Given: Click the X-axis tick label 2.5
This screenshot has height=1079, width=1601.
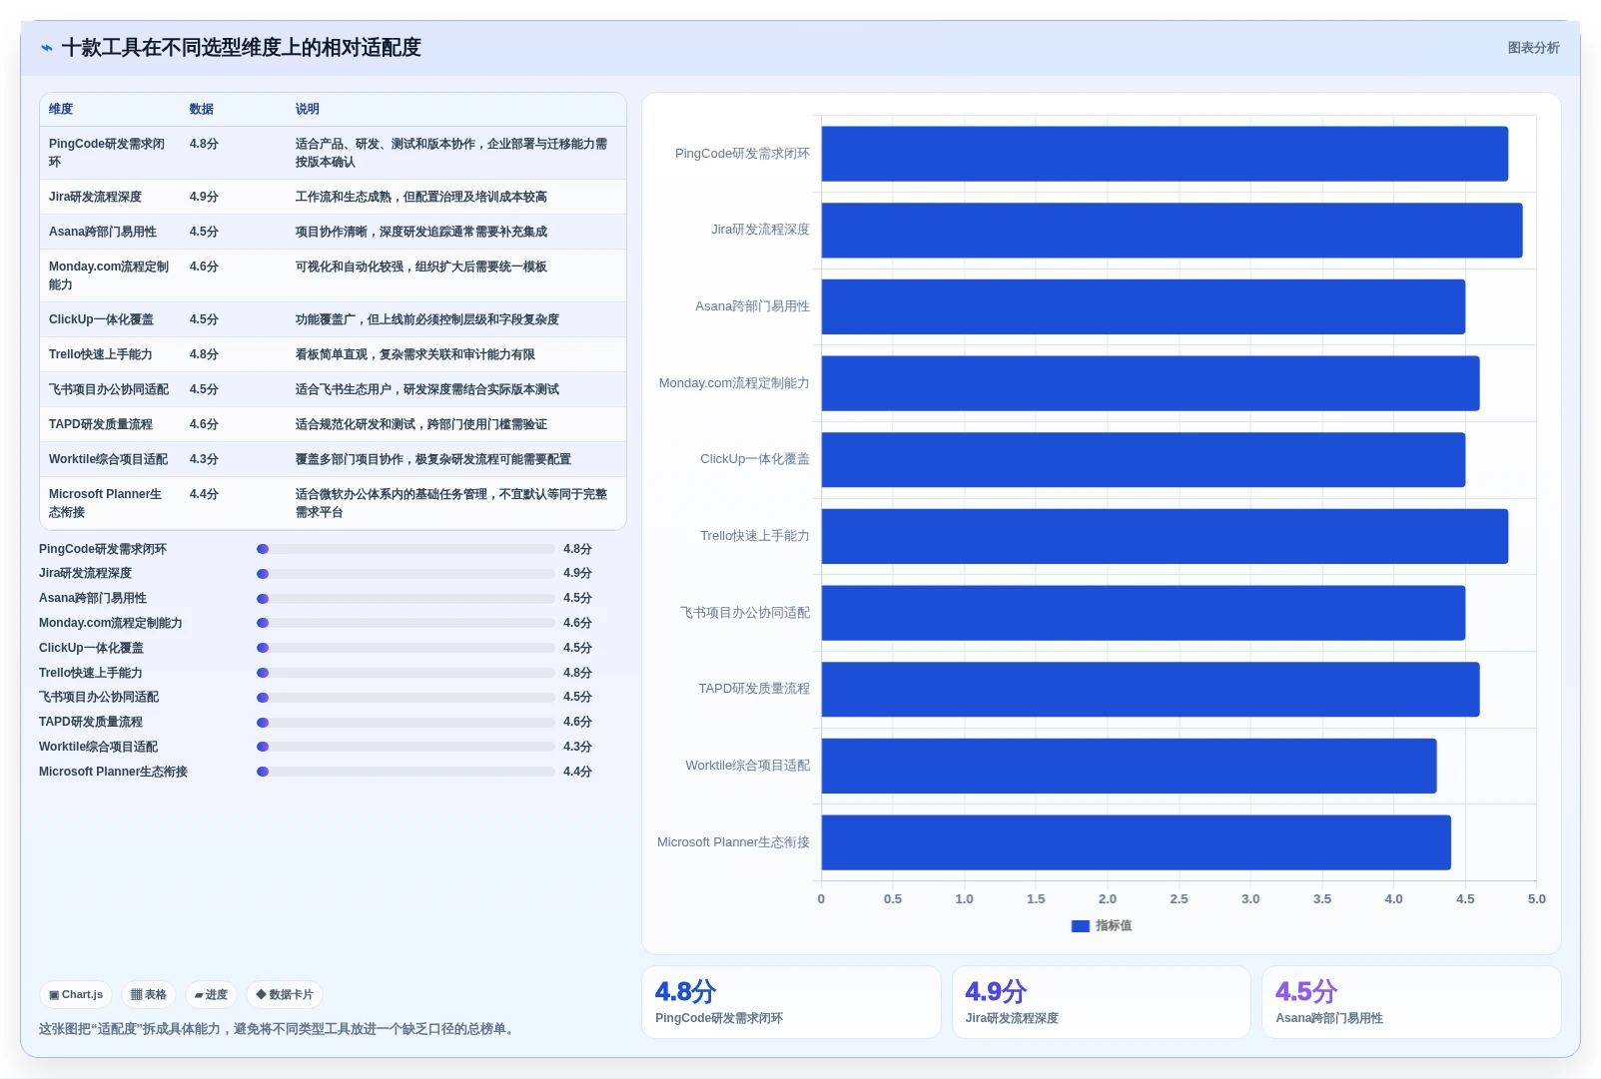Looking at the screenshot, I should coord(1179,899).
